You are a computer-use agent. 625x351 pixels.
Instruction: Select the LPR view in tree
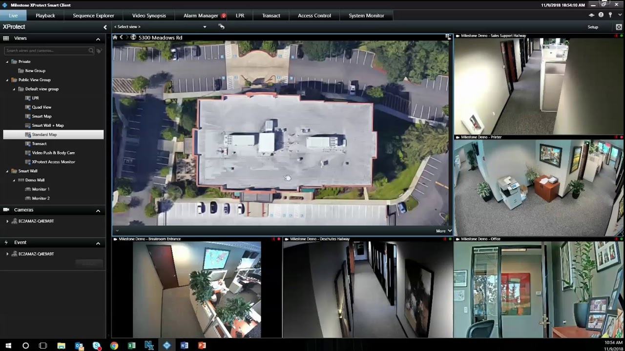pos(35,98)
